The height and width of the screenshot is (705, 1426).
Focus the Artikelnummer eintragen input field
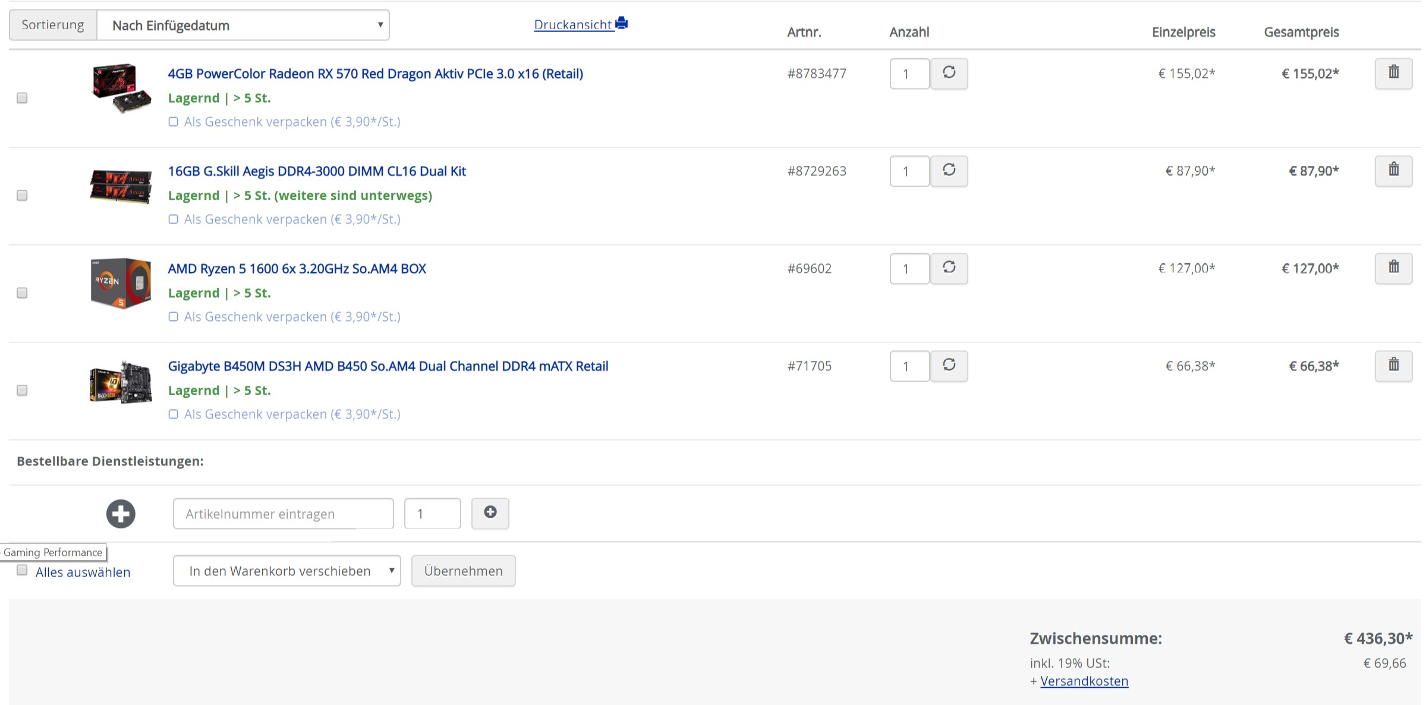coord(283,513)
